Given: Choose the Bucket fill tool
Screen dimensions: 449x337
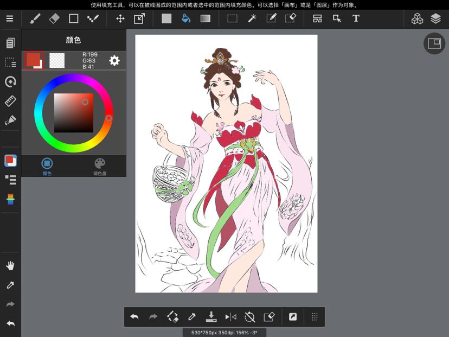Looking at the screenshot, I should click(186, 18).
